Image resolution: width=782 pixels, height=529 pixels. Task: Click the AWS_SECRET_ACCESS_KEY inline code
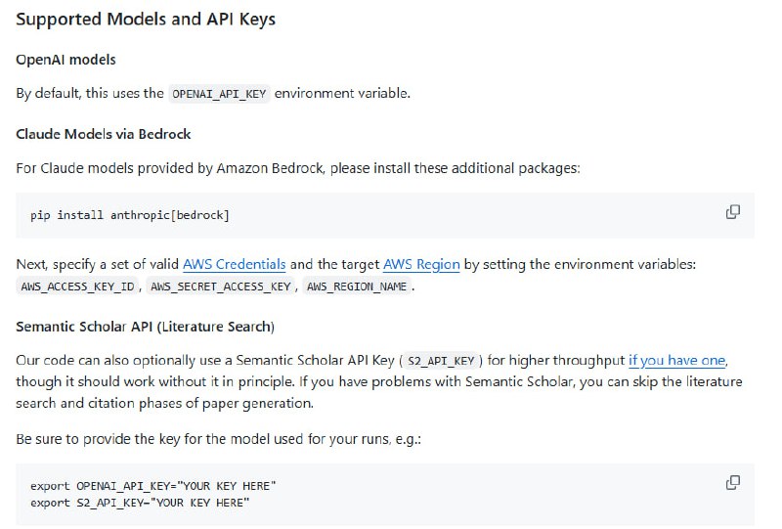(x=221, y=287)
